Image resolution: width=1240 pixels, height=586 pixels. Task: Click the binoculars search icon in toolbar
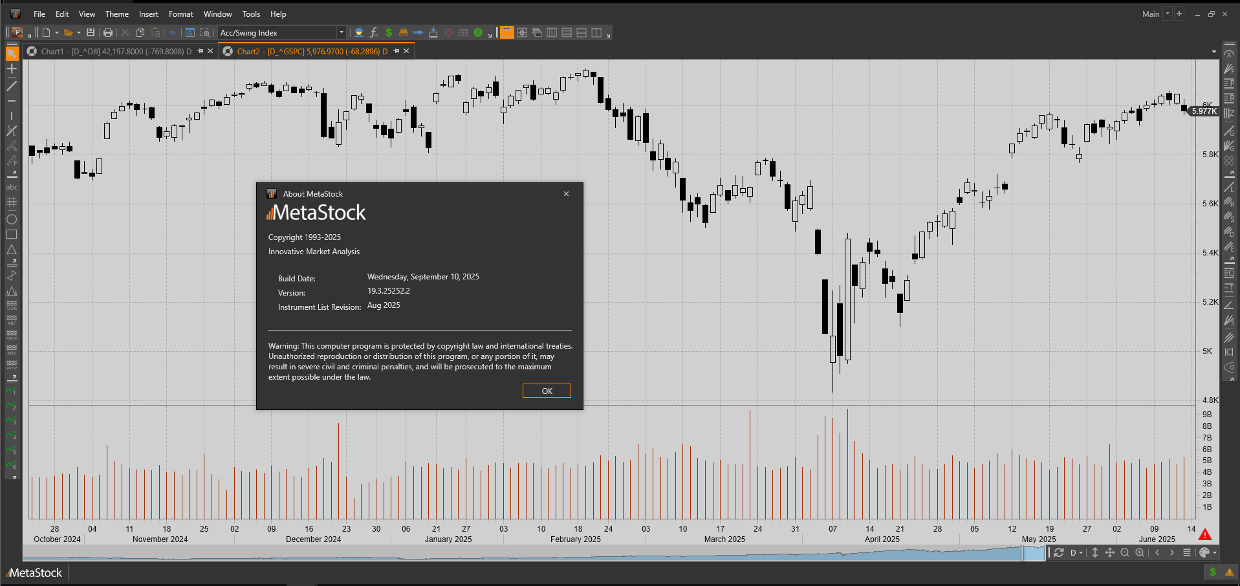403,32
